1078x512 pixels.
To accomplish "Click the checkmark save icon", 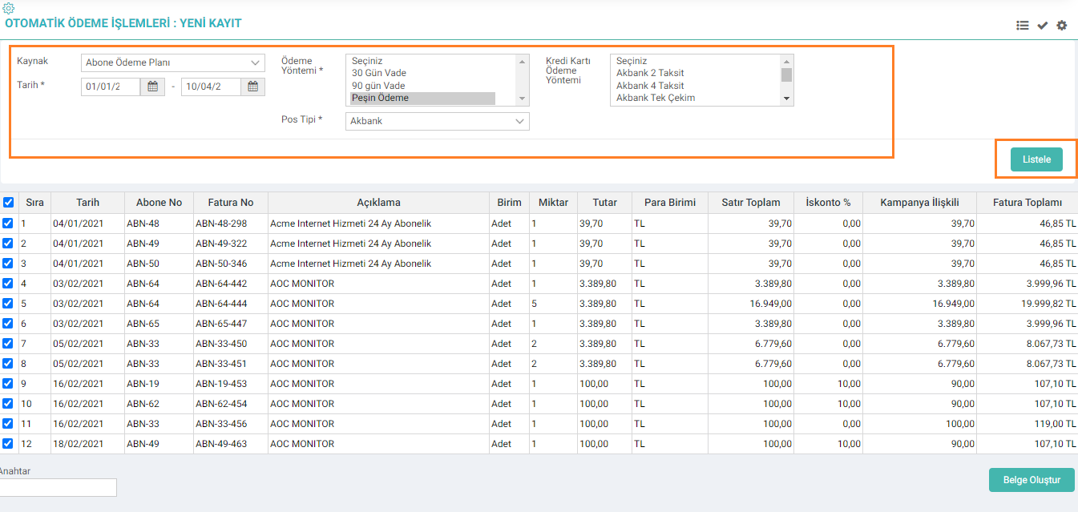I will click(x=1042, y=26).
